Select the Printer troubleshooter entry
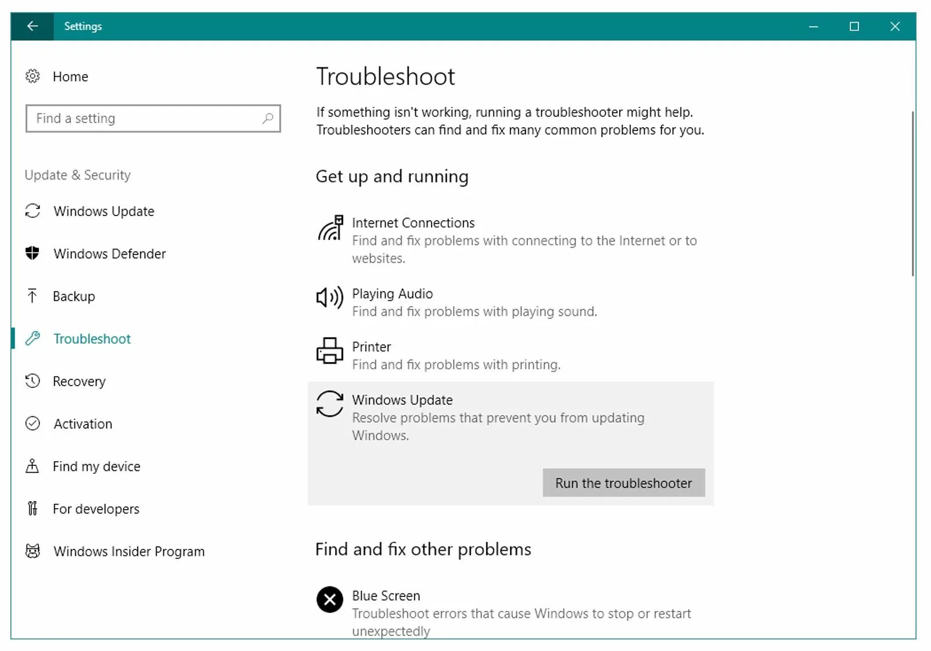The height and width of the screenshot is (651, 931). click(511, 355)
